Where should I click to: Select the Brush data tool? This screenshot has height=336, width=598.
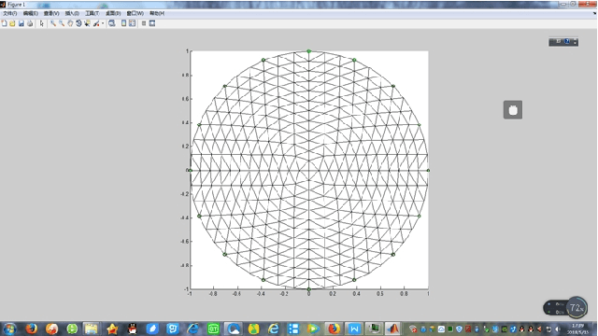coord(96,23)
